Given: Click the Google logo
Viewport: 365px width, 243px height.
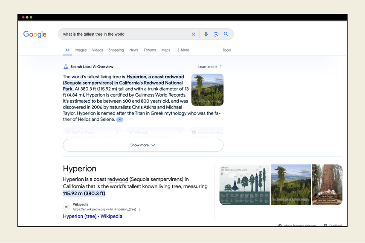Looking at the screenshot, I should pos(35,34).
